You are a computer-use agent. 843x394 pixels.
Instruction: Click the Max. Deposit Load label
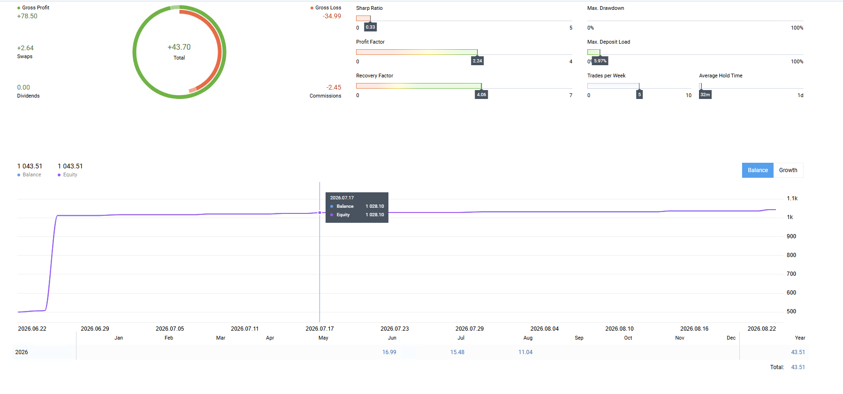[x=608, y=42]
